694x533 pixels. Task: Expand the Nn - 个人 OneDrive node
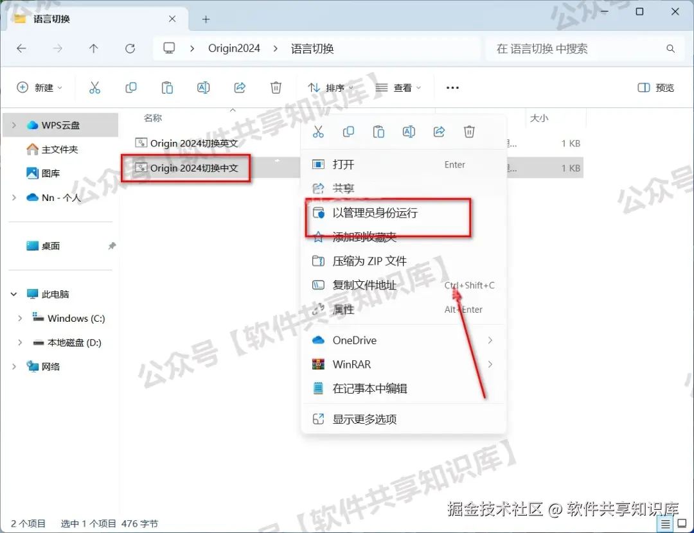coord(13,198)
